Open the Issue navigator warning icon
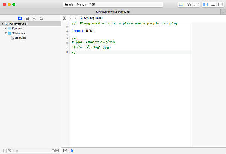226x154 pixels. pyautogui.click(x=41, y=18)
